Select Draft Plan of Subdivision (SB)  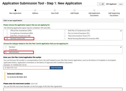click(x=7, y=36)
